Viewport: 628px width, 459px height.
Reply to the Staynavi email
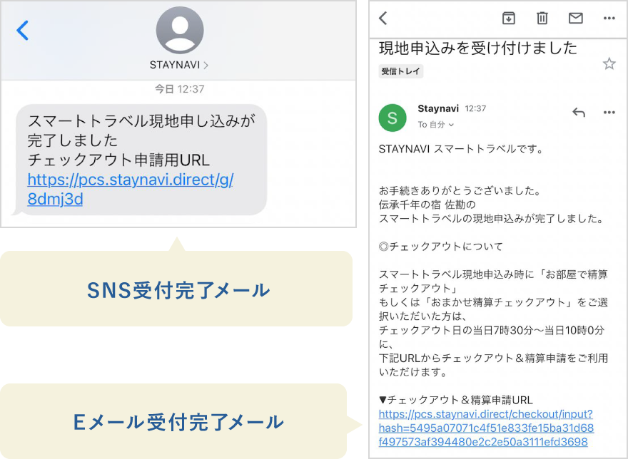(579, 113)
